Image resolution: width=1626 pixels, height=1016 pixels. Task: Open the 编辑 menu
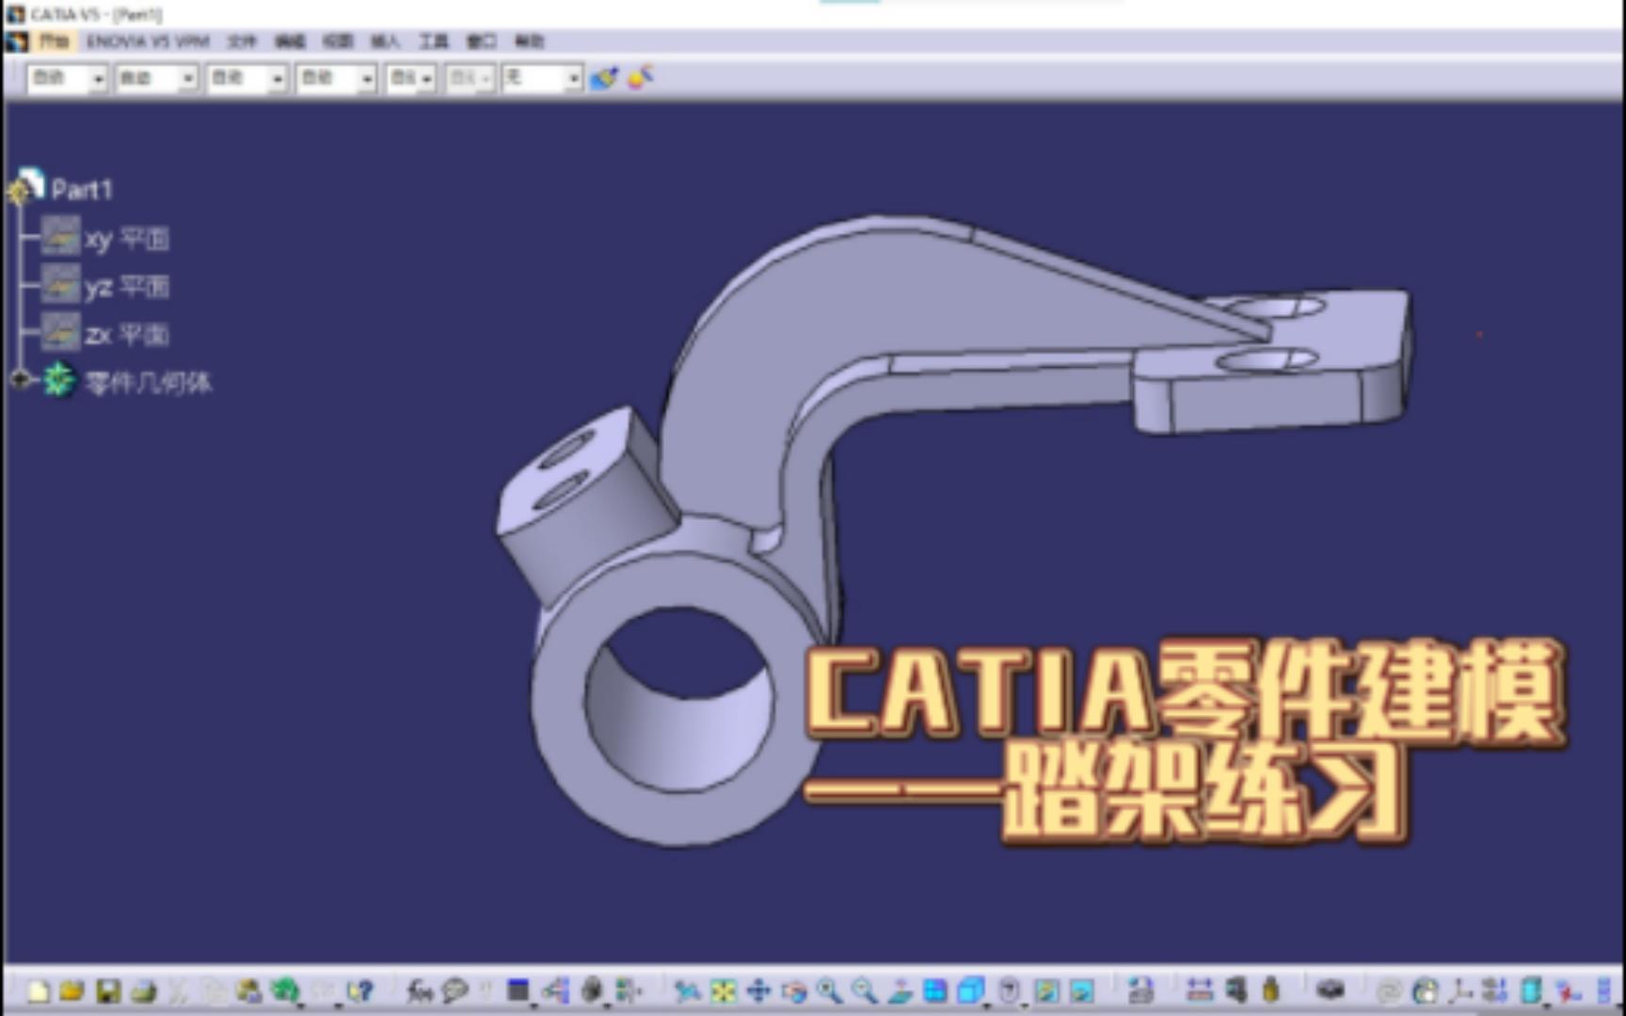pos(290,41)
